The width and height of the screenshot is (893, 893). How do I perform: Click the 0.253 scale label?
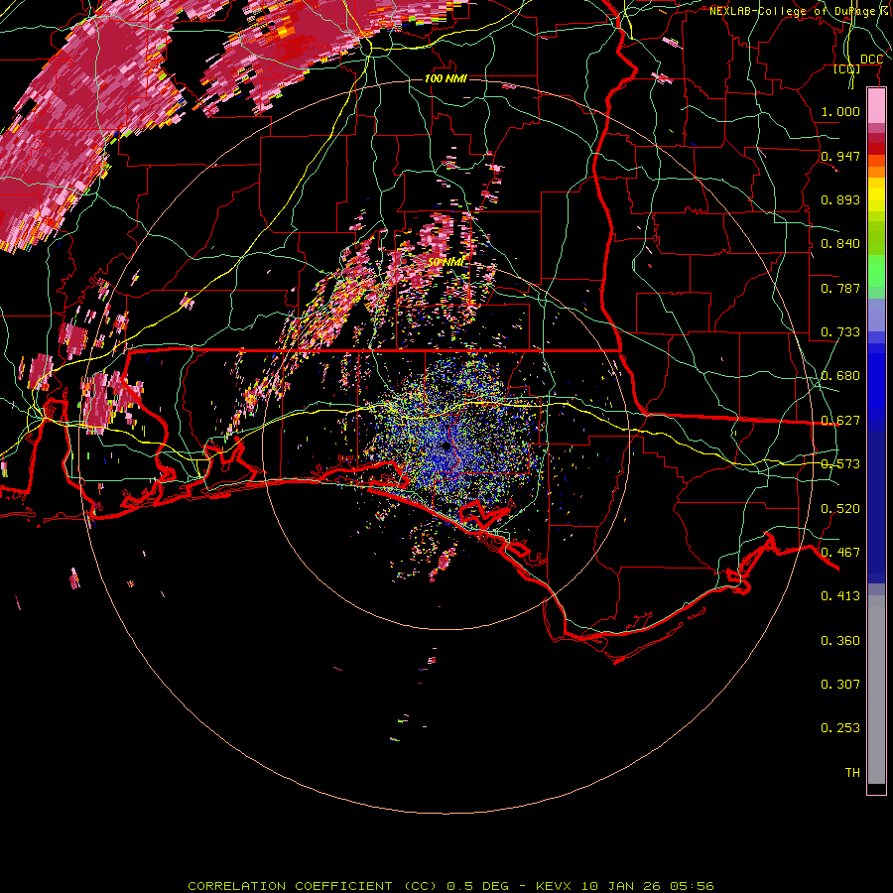click(840, 728)
